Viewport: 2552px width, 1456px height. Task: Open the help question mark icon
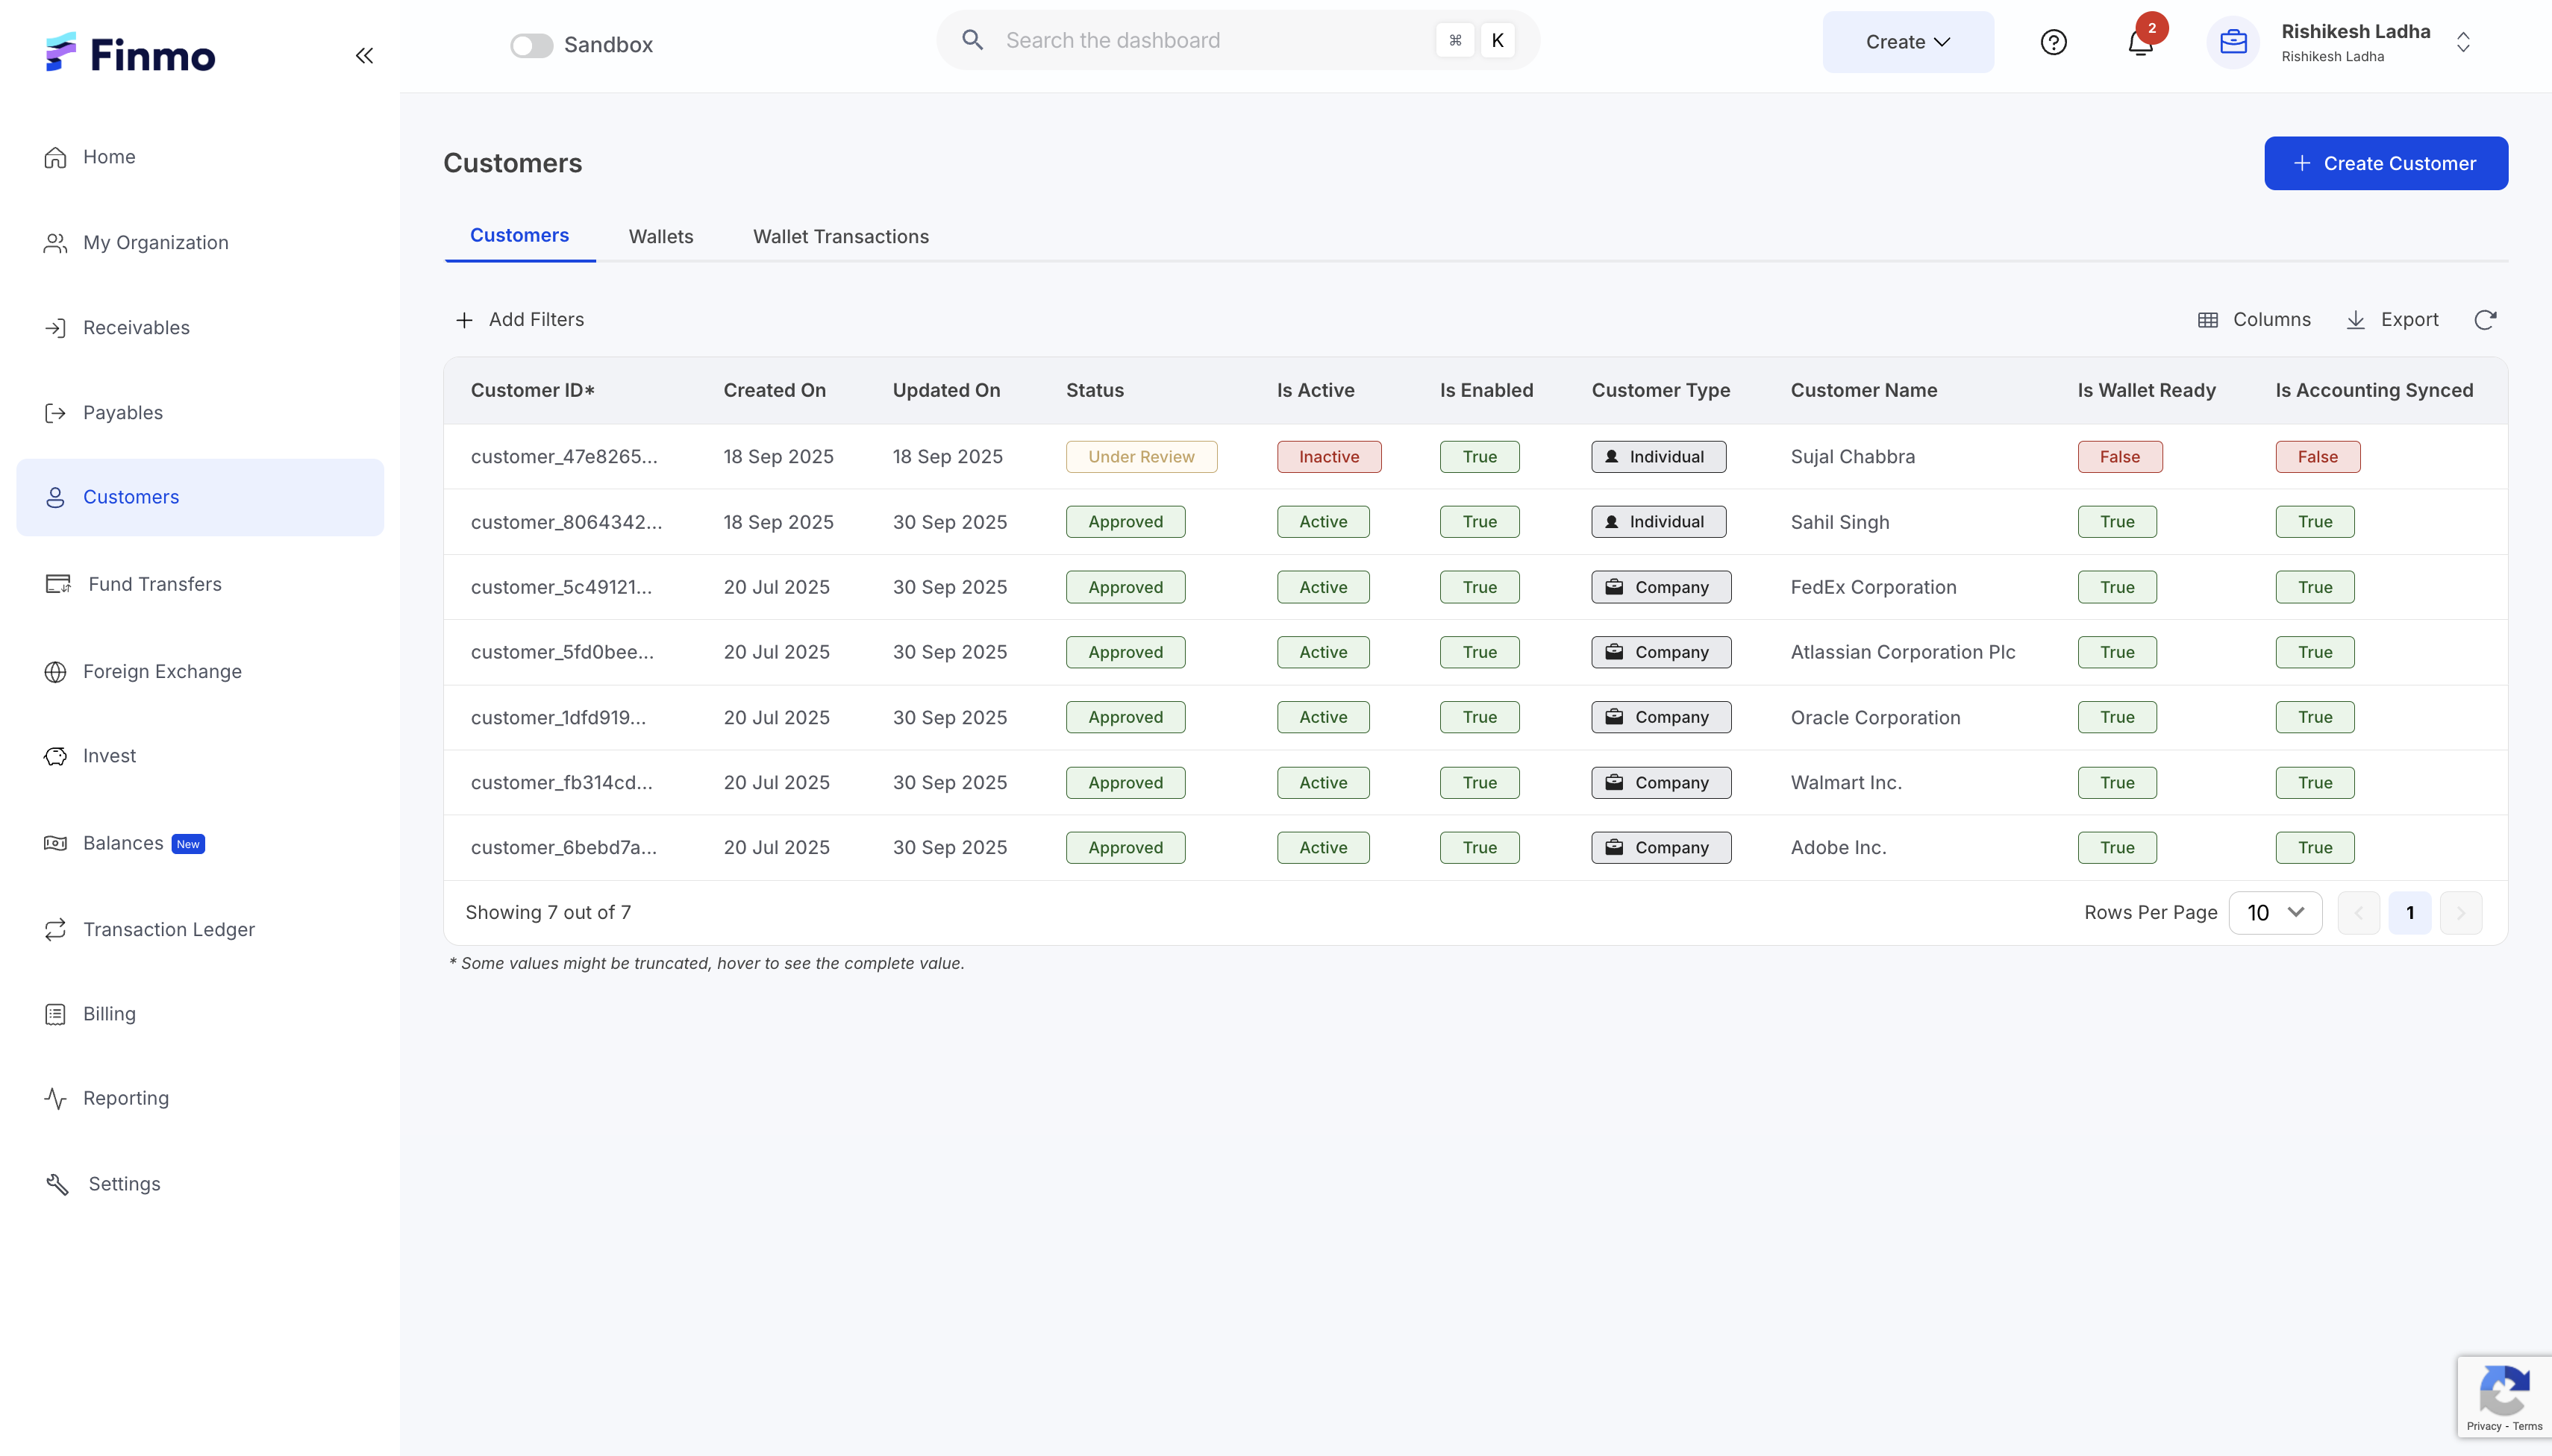click(2053, 42)
